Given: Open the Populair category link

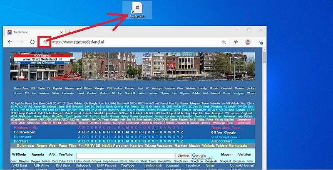Looking at the screenshot, I should 57,89.
